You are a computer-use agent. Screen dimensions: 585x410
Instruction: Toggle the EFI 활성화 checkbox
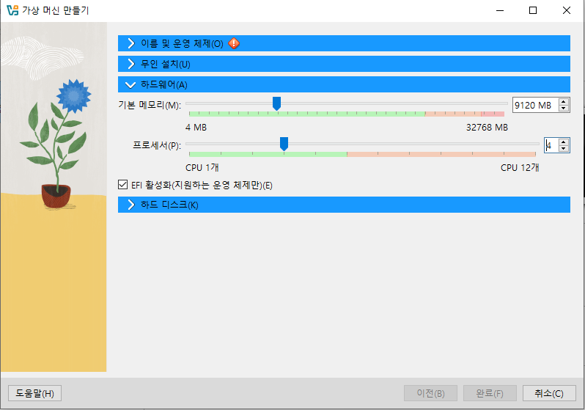click(122, 184)
